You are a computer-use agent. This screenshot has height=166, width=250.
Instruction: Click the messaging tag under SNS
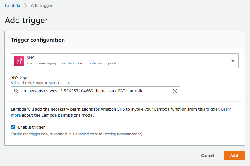click(48, 63)
